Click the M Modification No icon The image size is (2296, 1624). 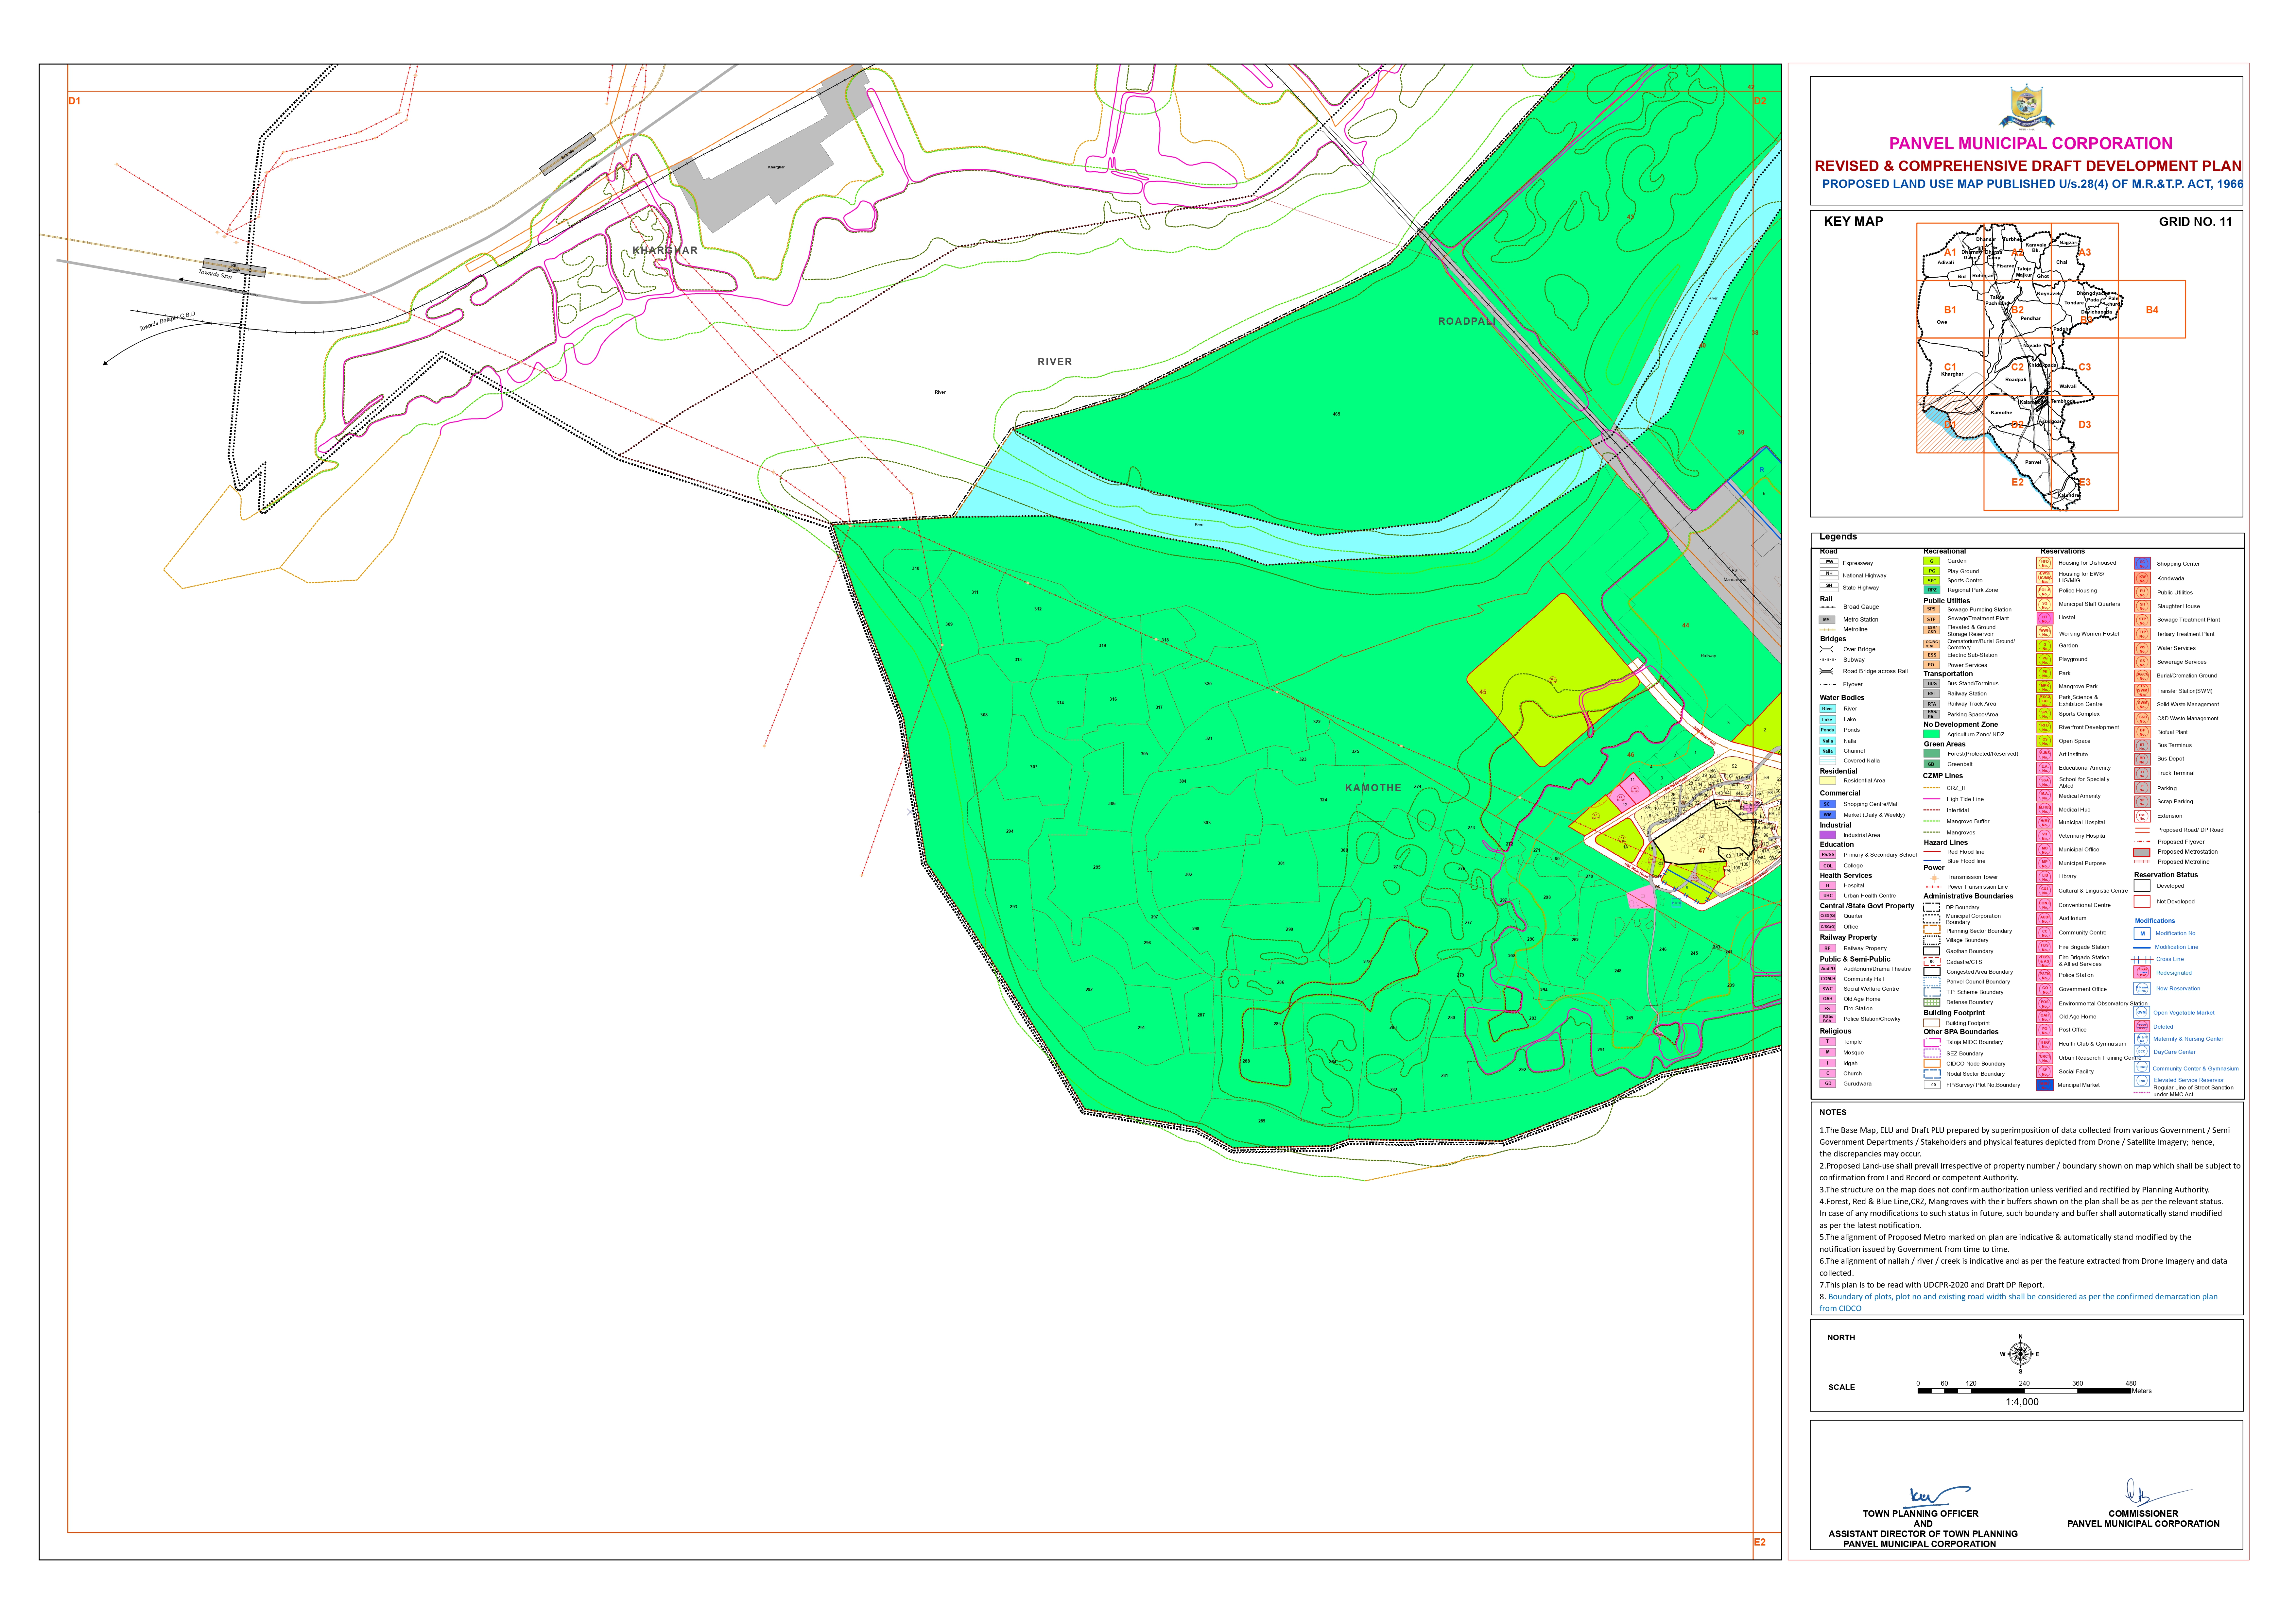point(2142,933)
